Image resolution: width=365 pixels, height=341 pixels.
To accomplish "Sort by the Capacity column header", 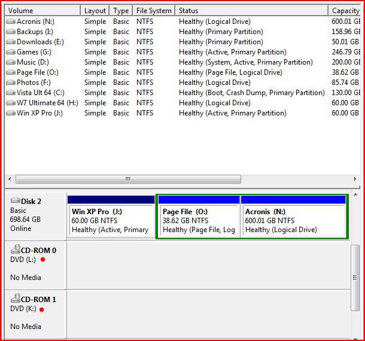I will (345, 11).
